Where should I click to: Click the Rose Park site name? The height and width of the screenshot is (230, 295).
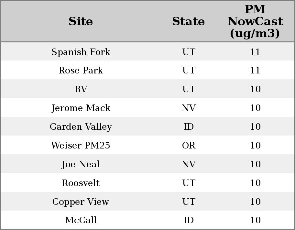(81, 71)
